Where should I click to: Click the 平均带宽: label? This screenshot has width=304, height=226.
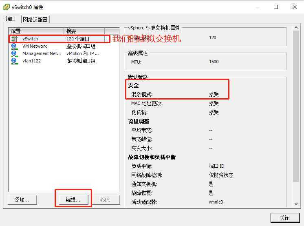pyautogui.click(x=142, y=130)
